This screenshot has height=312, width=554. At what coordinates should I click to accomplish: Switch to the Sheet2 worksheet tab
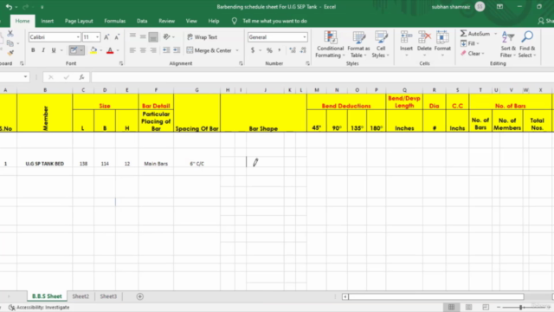[x=81, y=296]
